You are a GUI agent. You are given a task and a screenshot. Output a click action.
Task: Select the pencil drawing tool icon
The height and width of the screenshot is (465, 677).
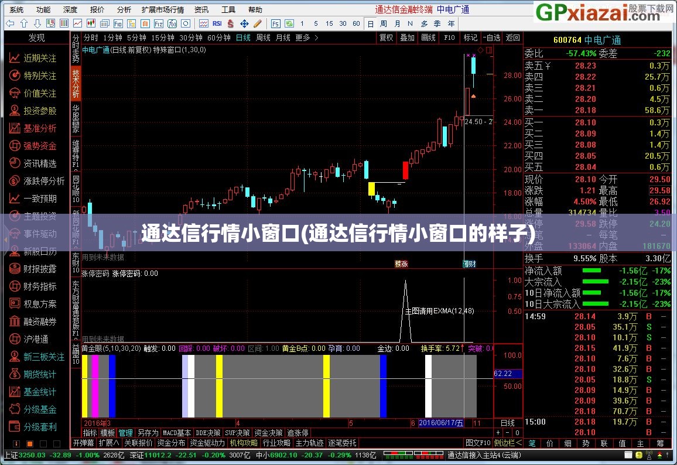(x=258, y=23)
